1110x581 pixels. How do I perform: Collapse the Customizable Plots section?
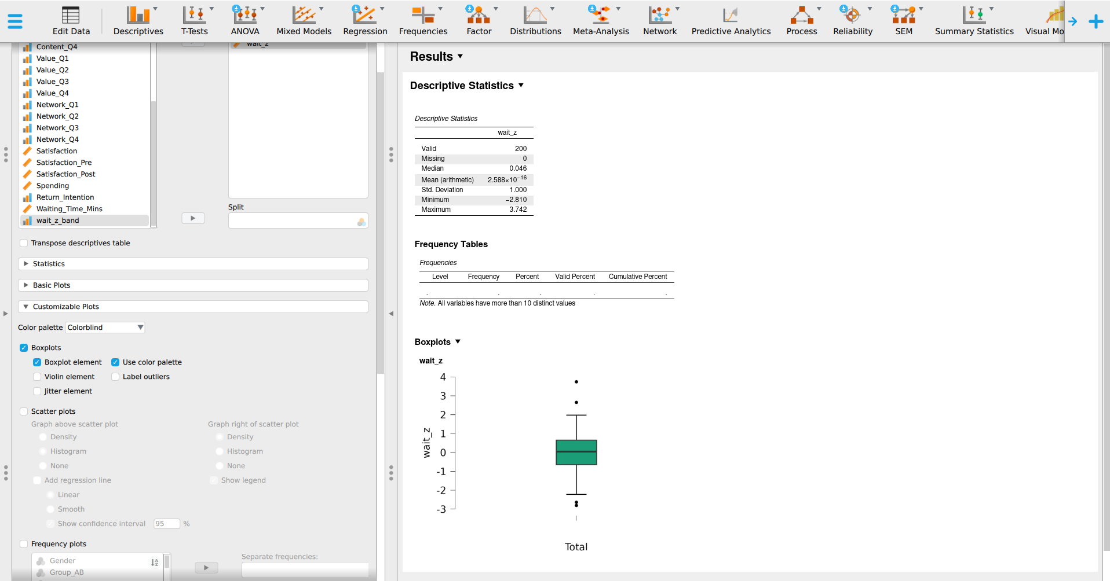[x=193, y=307]
